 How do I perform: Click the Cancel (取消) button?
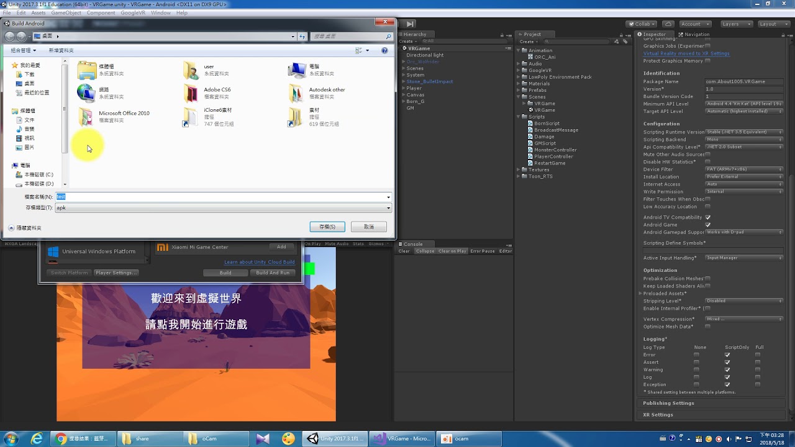coord(369,227)
